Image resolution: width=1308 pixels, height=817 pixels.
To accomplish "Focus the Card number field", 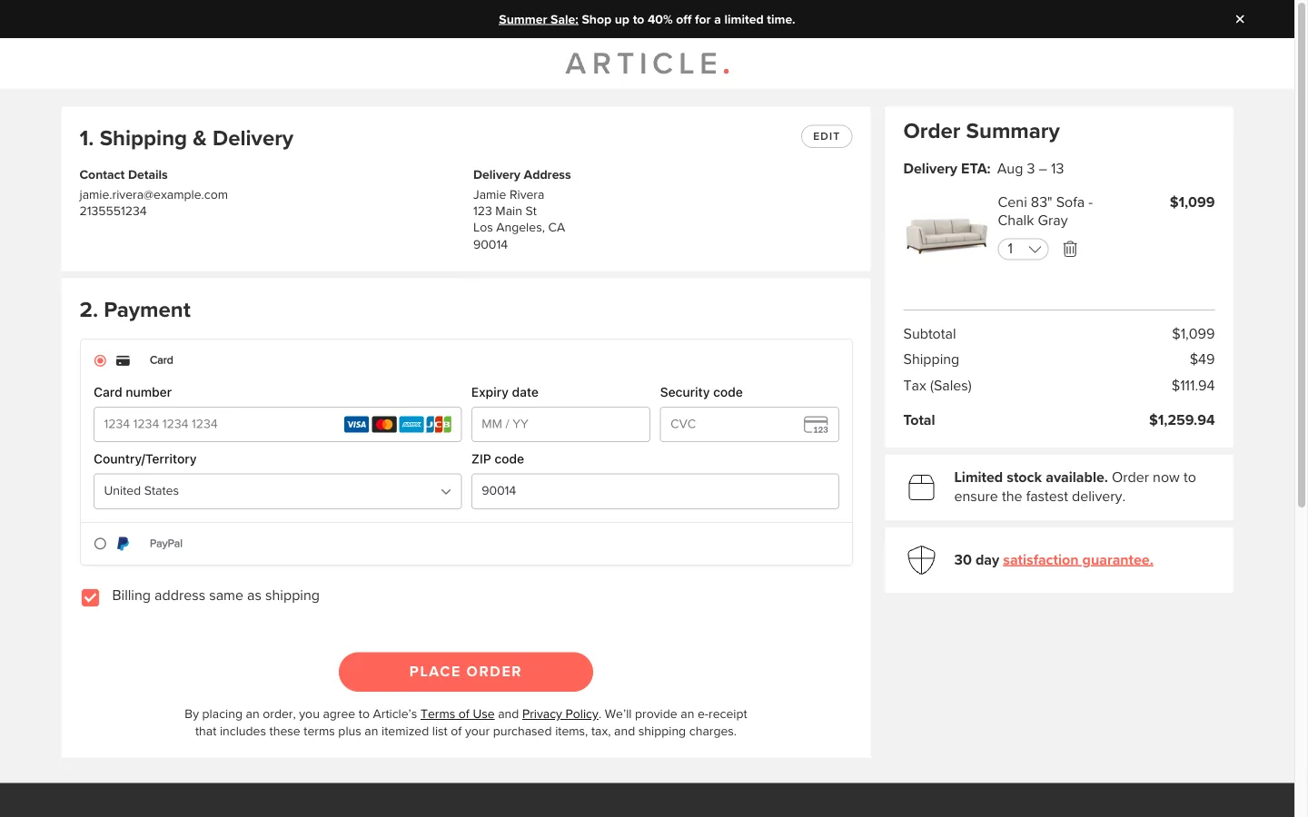I will pyautogui.click(x=277, y=424).
